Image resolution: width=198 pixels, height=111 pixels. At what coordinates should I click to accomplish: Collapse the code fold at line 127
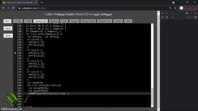coord(23,50)
